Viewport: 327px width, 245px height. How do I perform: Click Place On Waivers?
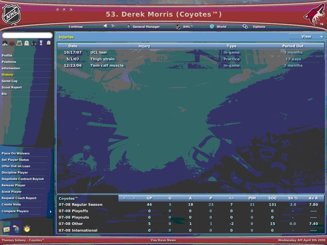pyautogui.click(x=15, y=153)
